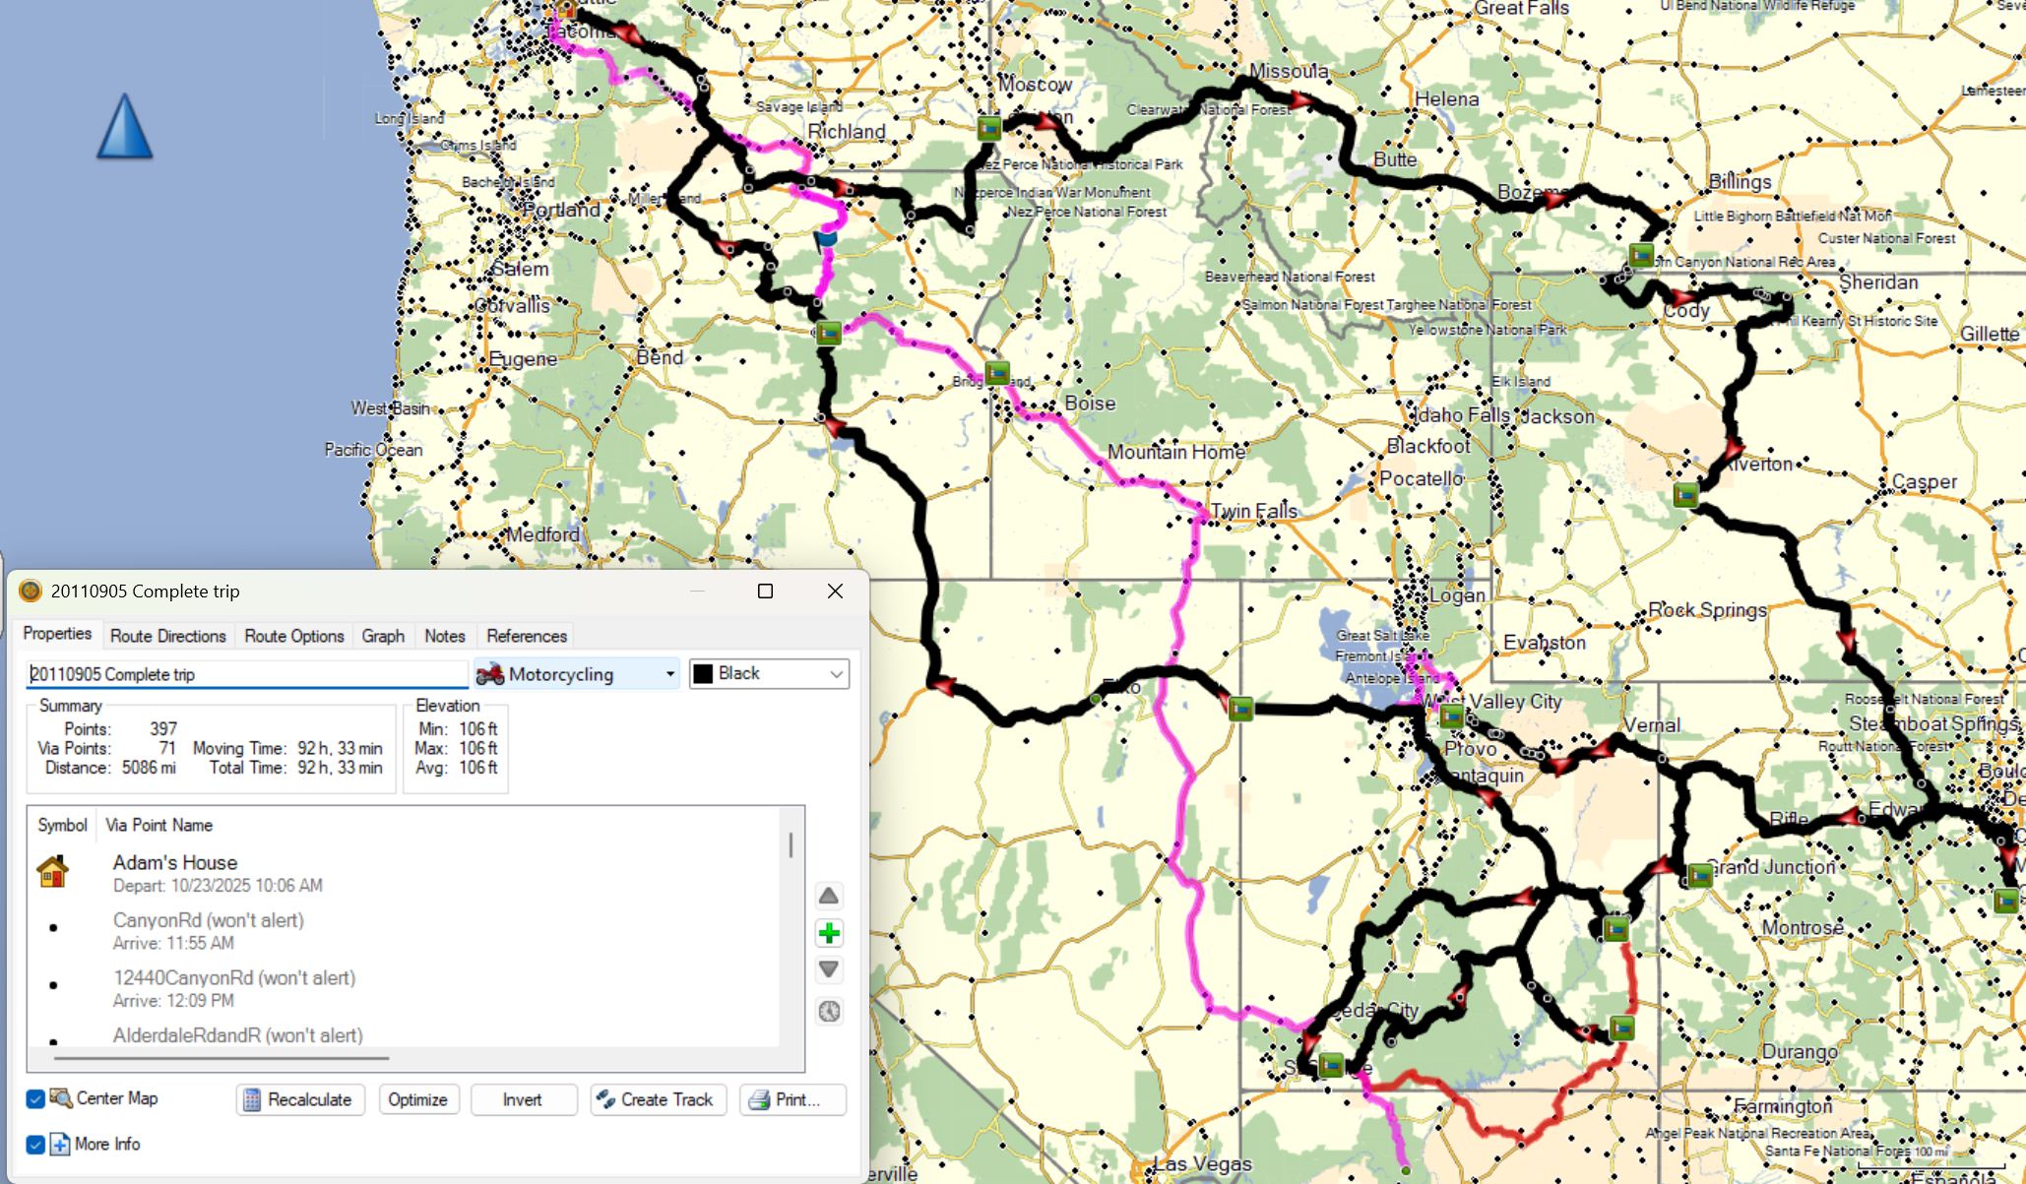Click the green plus add-point icon

[829, 933]
